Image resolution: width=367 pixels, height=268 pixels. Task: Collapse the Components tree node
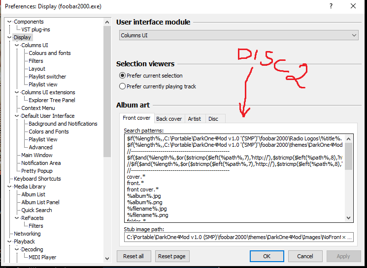point(9,22)
